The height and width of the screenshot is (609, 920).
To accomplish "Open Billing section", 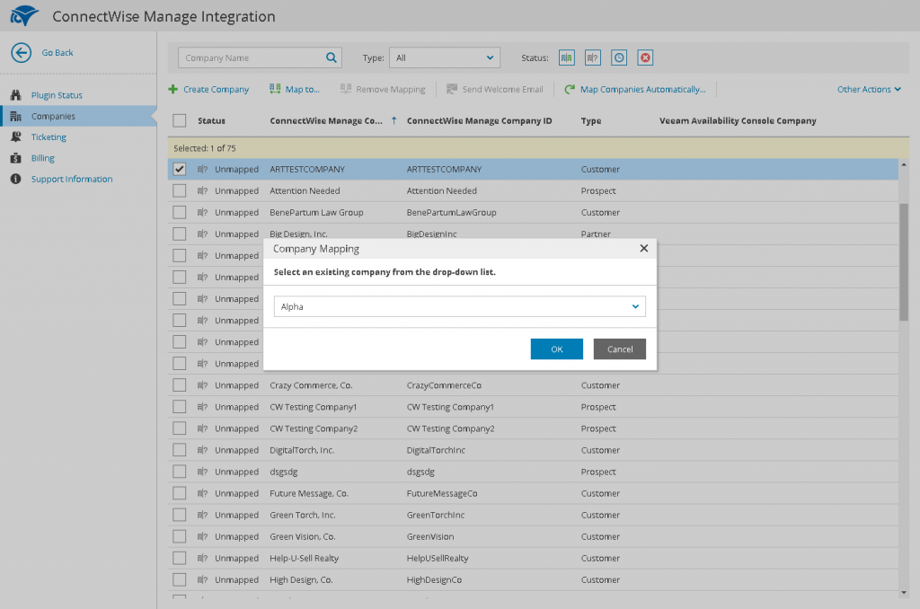I will tap(43, 158).
